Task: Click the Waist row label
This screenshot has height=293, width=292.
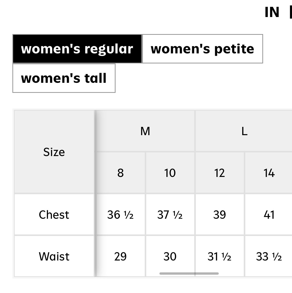Action: (x=54, y=256)
